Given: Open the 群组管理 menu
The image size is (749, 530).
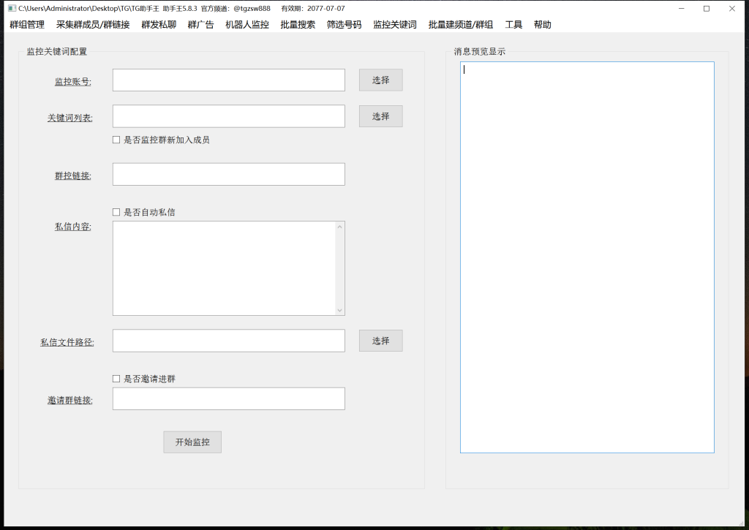Looking at the screenshot, I should coord(27,25).
